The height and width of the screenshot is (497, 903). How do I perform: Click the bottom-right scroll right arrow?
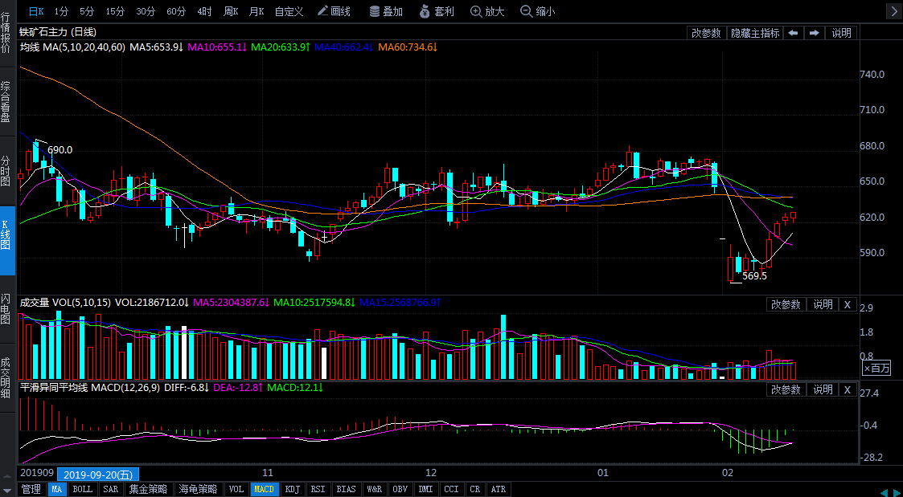click(896, 491)
